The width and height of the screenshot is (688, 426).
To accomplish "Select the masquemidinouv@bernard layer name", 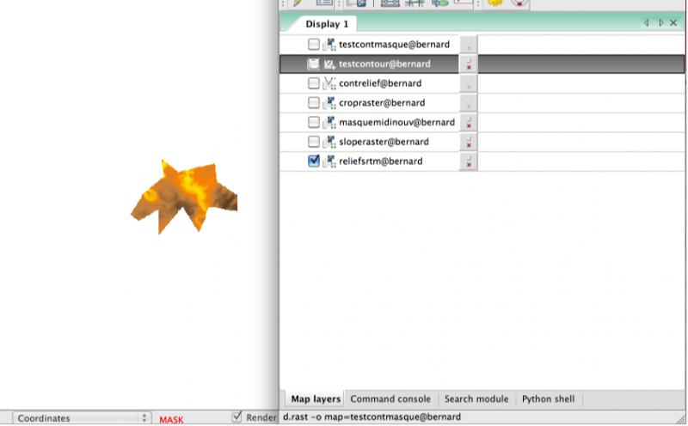I will pyautogui.click(x=396, y=122).
